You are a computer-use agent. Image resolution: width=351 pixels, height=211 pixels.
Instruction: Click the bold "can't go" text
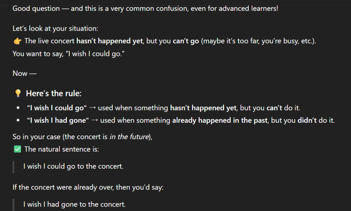pos(185,41)
